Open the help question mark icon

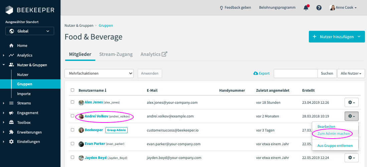click(319, 8)
